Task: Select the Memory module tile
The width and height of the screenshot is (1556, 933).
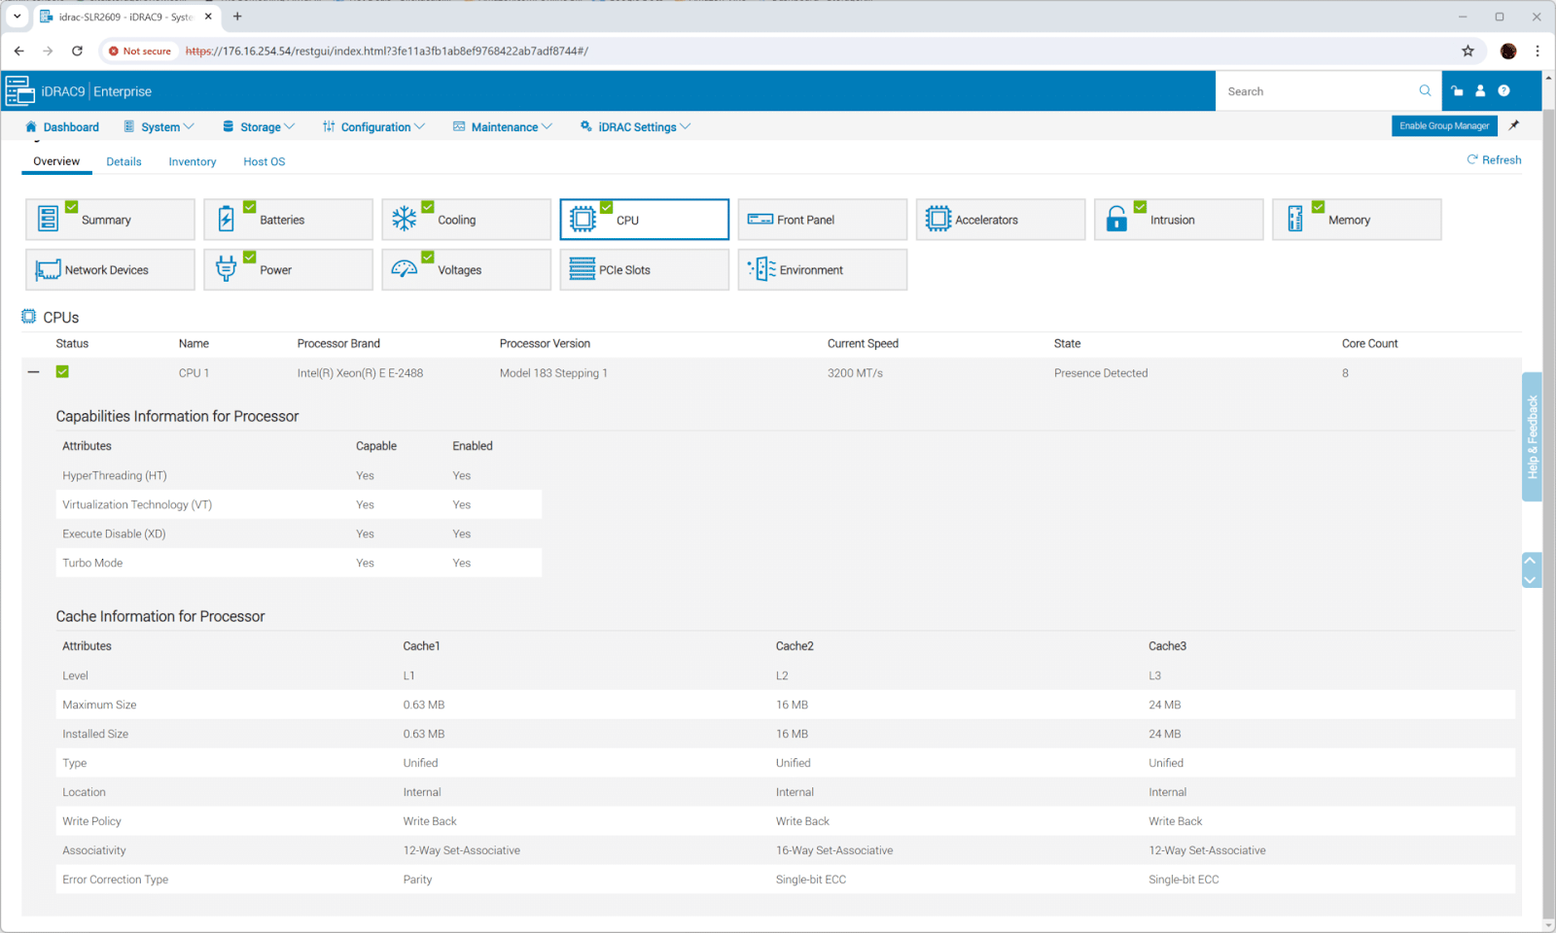Action: click(1357, 220)
